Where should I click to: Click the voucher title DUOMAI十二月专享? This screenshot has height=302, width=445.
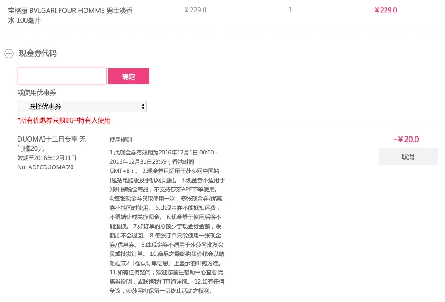[x=51, y=144]
